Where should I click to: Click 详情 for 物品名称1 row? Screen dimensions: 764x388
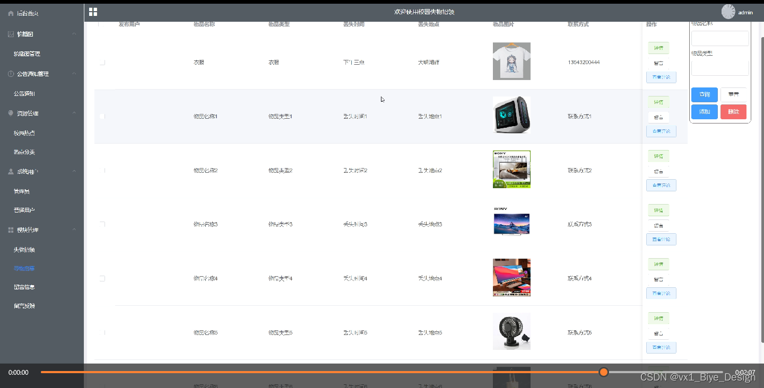coord(658,102)
